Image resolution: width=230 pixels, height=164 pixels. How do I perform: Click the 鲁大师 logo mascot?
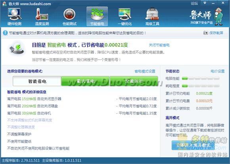pyautogui.click(x=218, y=16)
